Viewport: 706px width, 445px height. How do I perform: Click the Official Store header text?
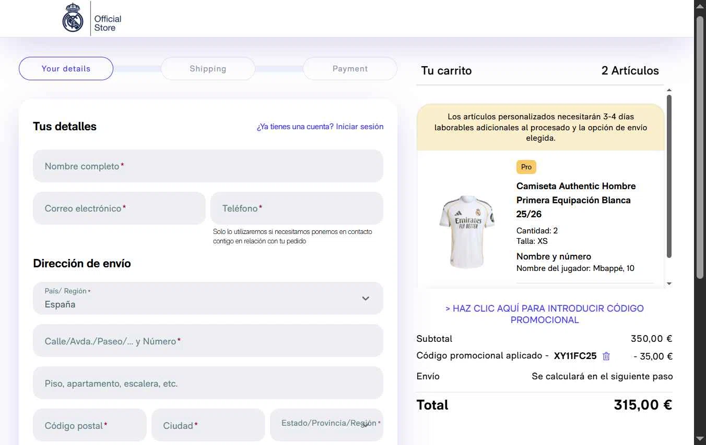click(108, 23)
